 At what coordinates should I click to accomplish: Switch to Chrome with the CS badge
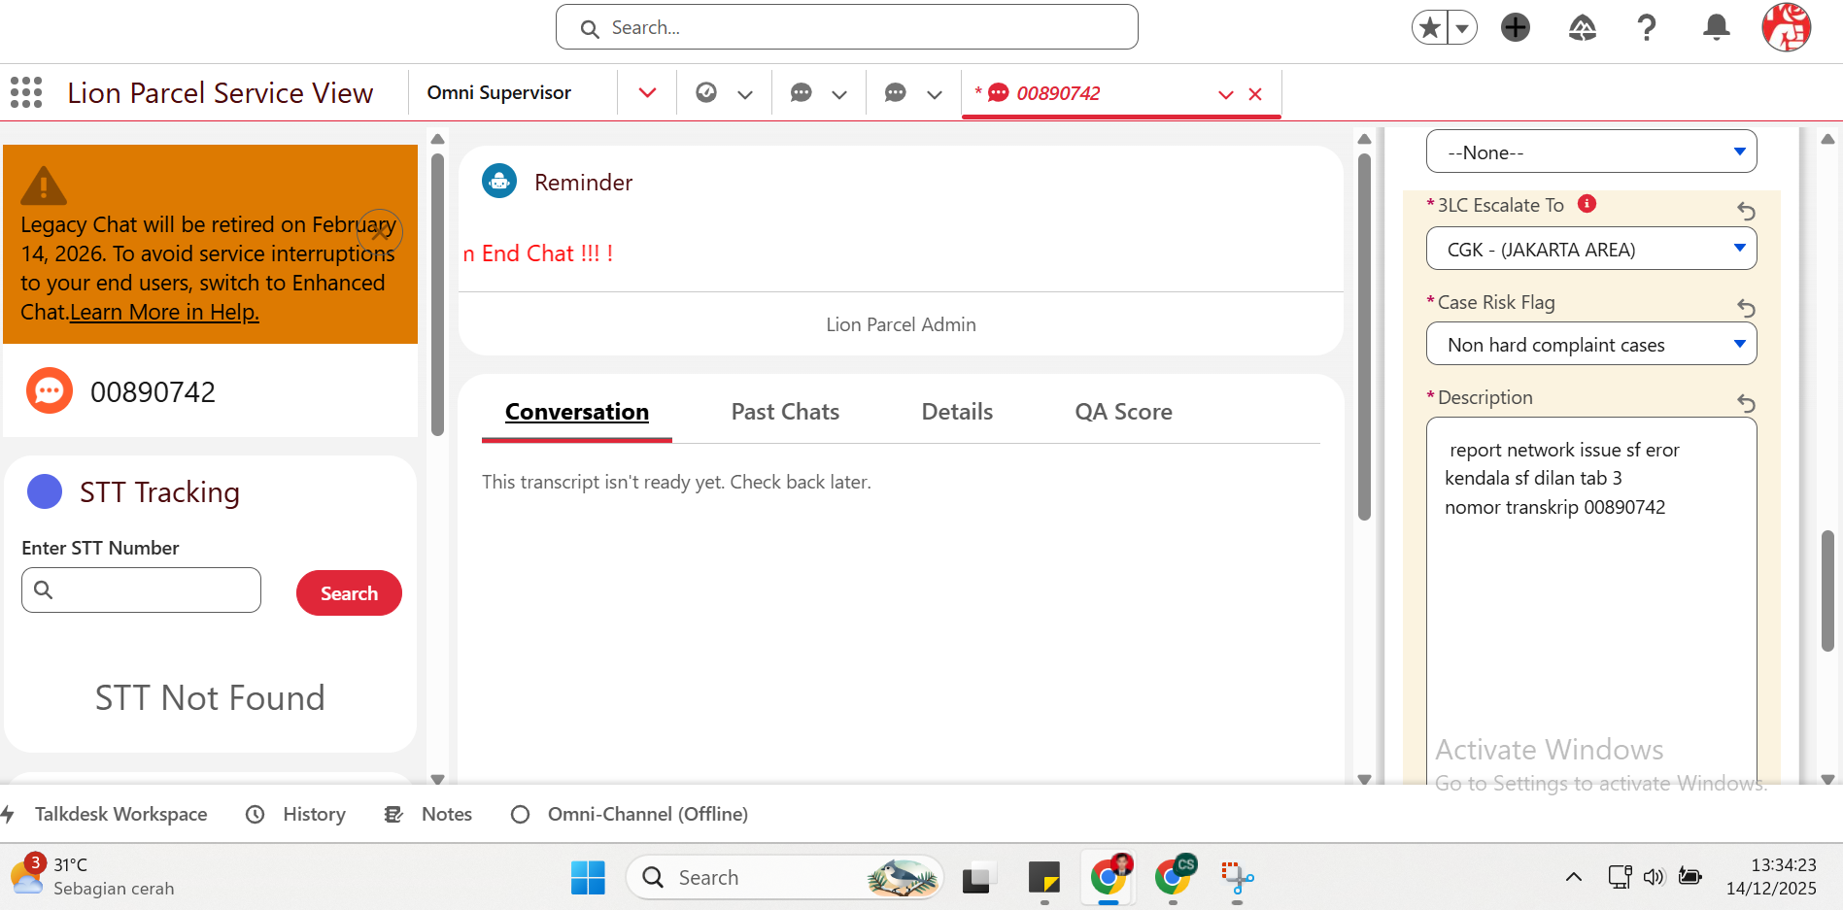pos(1174,877)
